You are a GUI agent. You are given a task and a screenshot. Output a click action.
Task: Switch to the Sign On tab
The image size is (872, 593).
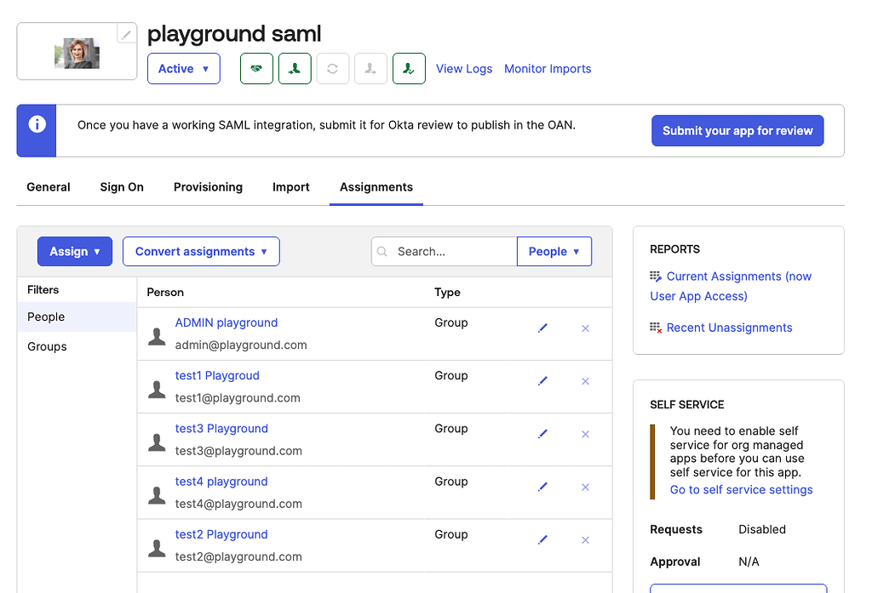(x=122, y=187)
